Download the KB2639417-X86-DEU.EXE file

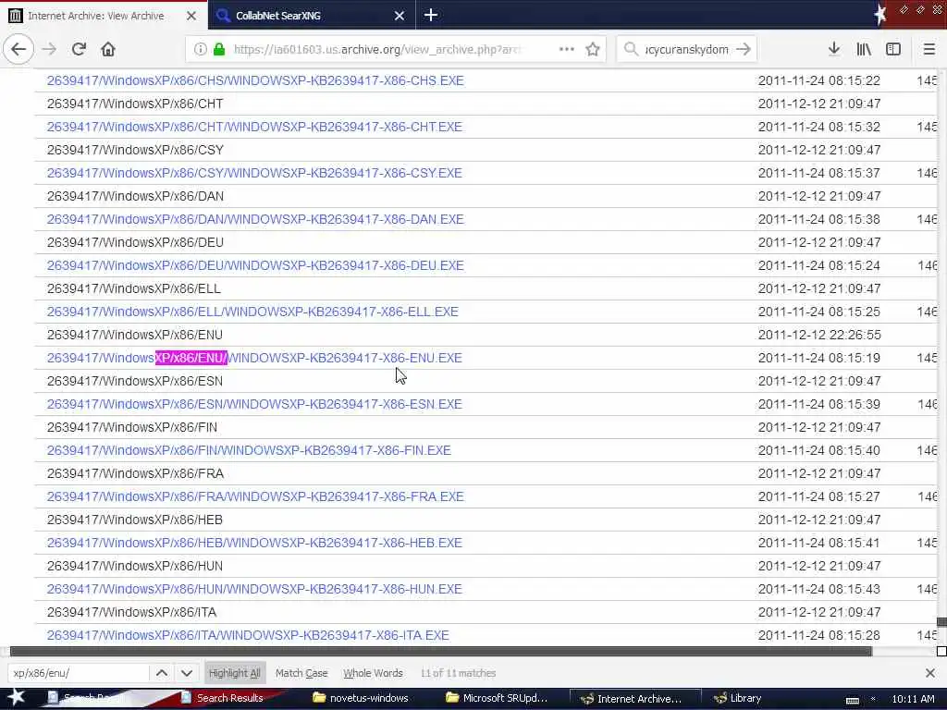click(x=255, y=265)
